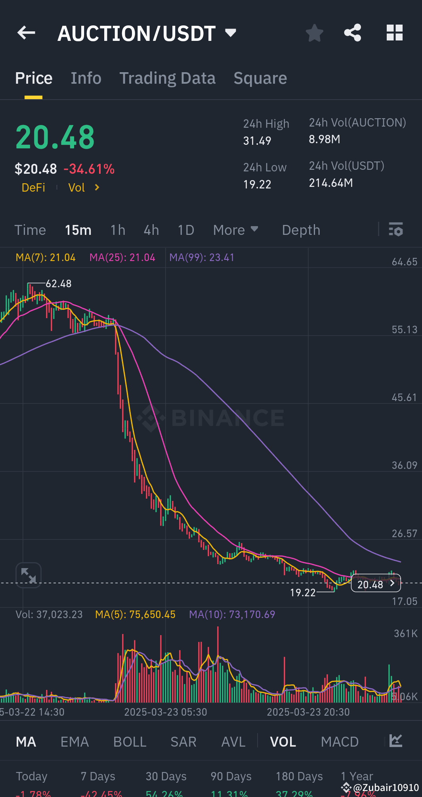Tap the MA(99): 23.41 legend

[x=202, y=257]
